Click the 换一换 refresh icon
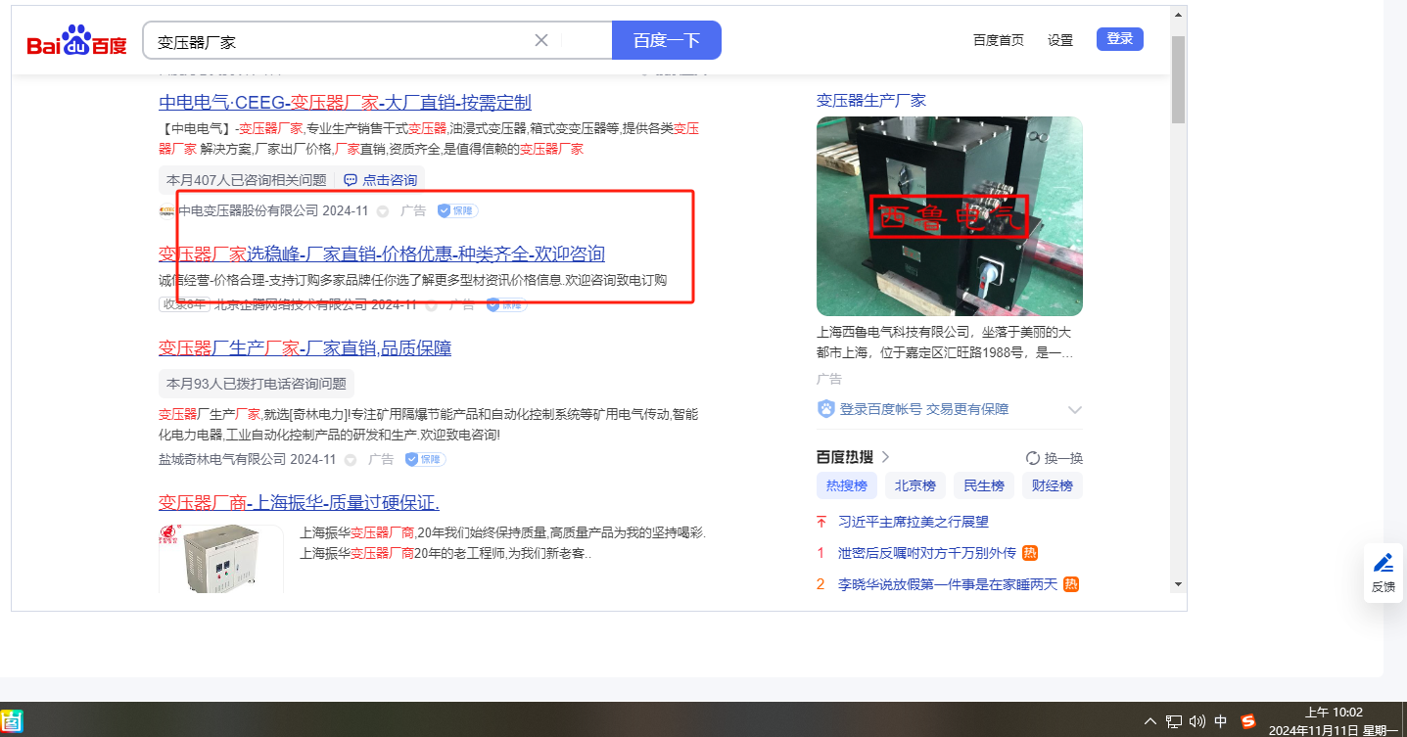 (x=1032, y=458)
